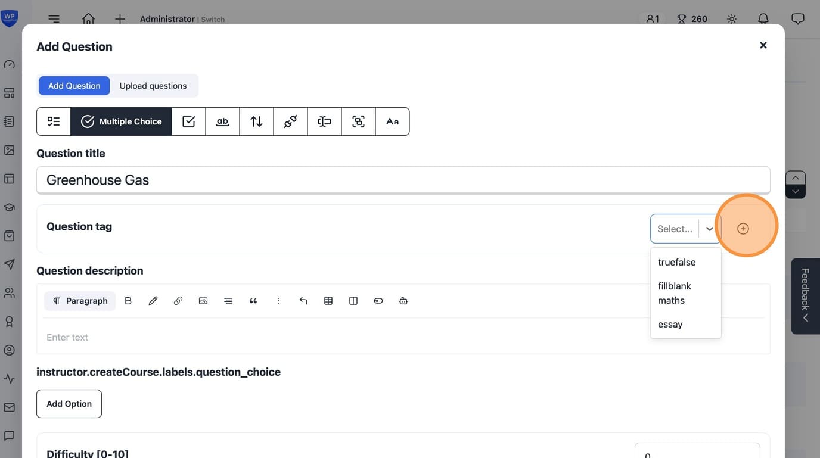Image resolution: width=820 pixels, height=458 pixels.
Task: Select the sort order question type icon
Action: [256, 121]
